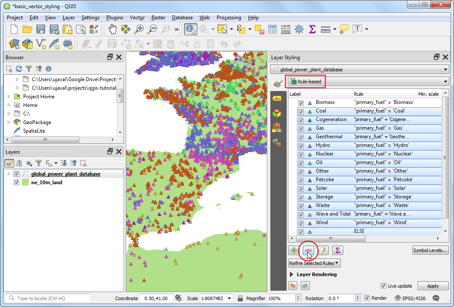Click the Symbol Levels button
The height and width of the screenshot is (307, 454).
pos(430,250)
